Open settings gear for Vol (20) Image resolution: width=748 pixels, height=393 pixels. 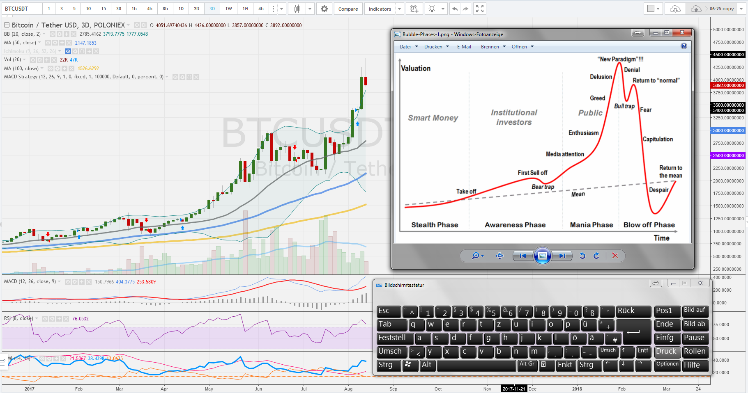coord(40,60)
